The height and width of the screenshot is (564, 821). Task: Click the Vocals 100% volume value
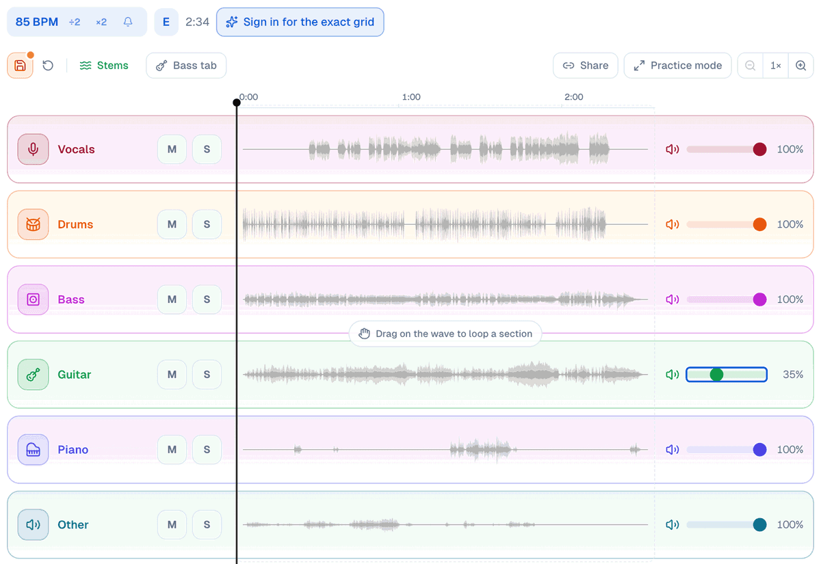[x=790, y=149]
